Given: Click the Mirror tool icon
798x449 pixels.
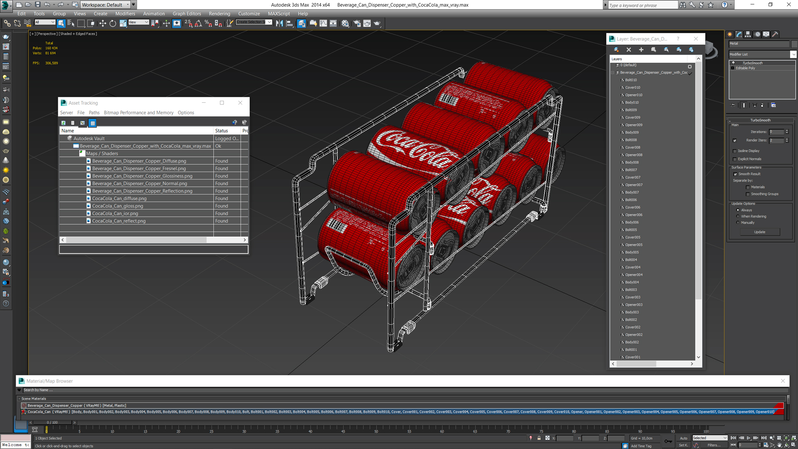Looking at the screenshot, I should 279,23.
